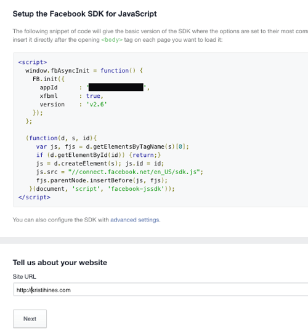Click the opening <script> tag line
This screenshot has height=331, width=308.
[33, 62]
